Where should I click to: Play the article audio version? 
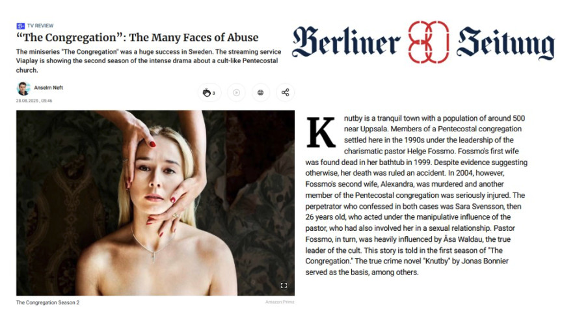[x=236, y=93]
